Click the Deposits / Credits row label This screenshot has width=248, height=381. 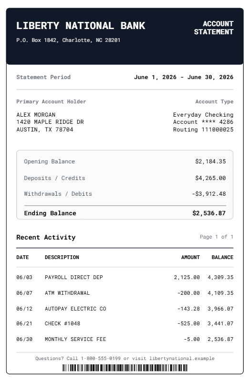point(54,178)
